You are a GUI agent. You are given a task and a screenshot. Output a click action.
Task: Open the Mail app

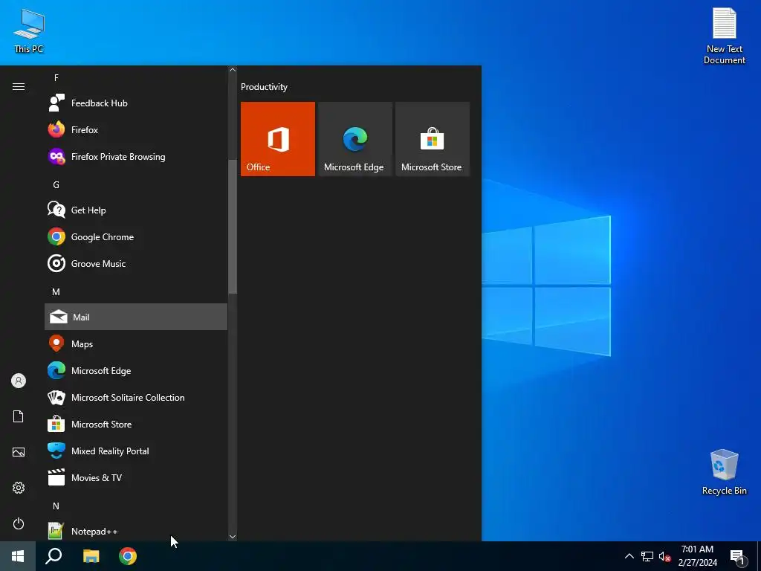pyautogui.click(x=136, y=317)
